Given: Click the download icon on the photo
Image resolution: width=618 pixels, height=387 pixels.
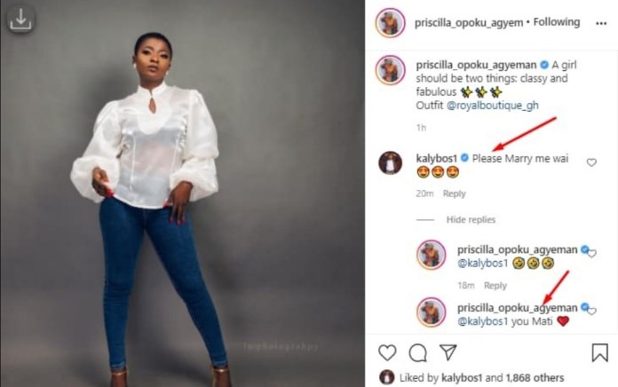Looking at the screenshot, I should click(20, 20).
